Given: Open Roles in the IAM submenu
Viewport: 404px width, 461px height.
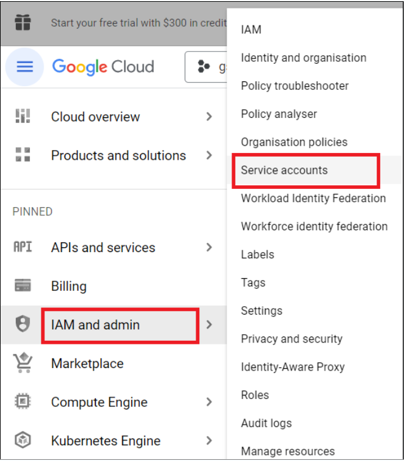Looking at the screenshot, I should [255, 395].
